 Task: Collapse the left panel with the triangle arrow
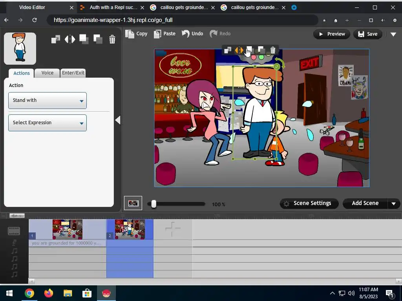pyautogui.click(x=118, y=120)
